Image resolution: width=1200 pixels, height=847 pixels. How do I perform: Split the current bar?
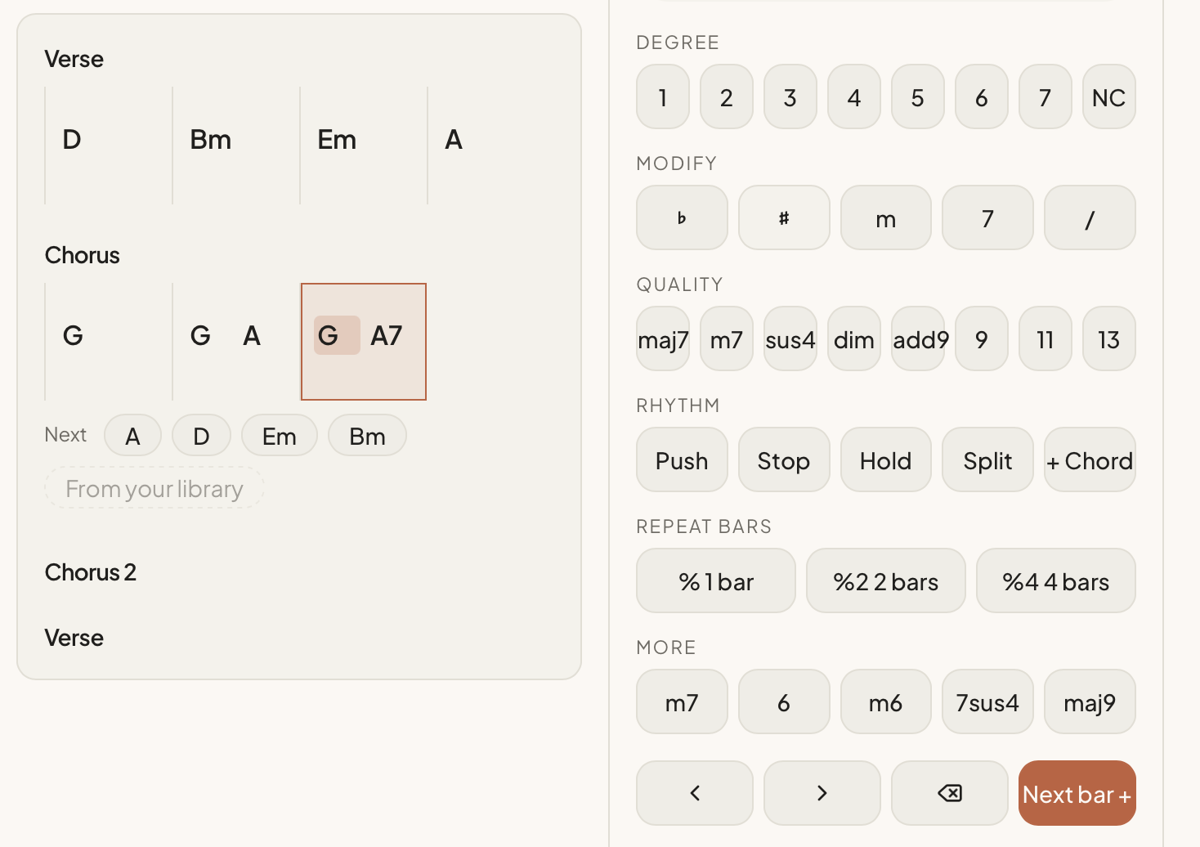[987, 459]
